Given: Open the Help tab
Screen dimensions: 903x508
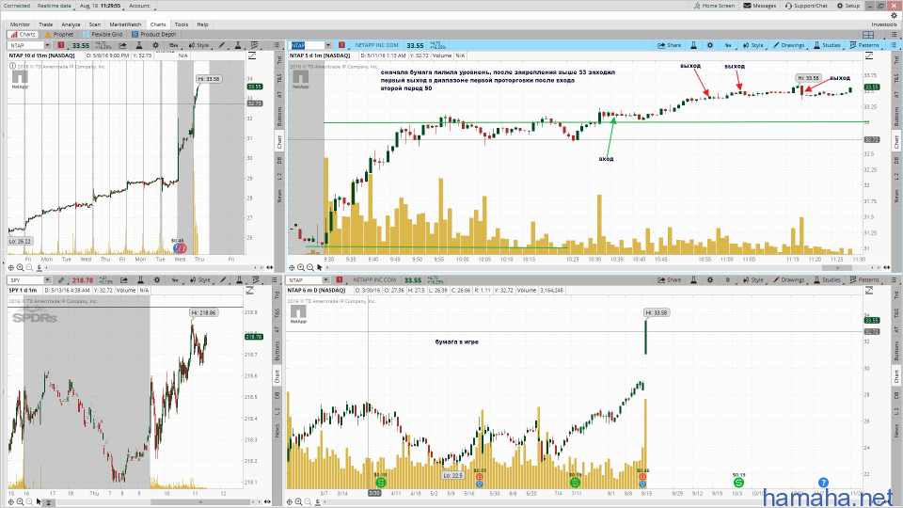Looking at the screenshot, I should tap(203, 24).
